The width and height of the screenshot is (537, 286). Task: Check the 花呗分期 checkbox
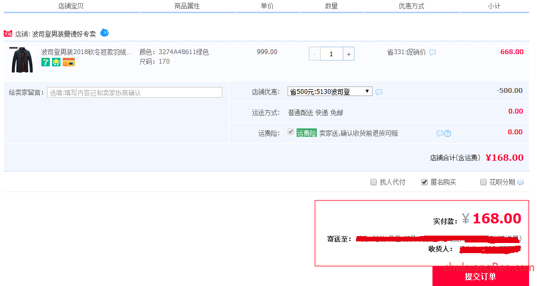(483, 182)
